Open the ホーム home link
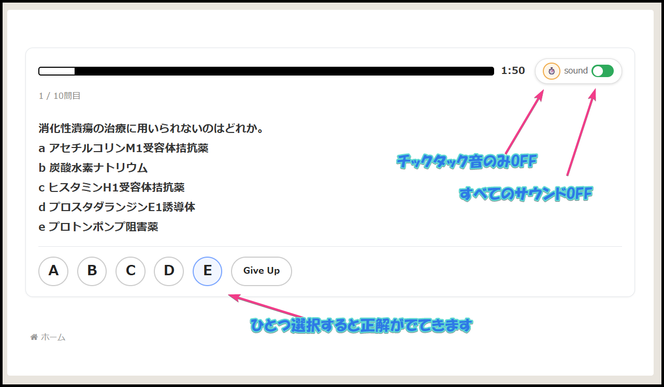This screenshot has width=664, height=387. (48, 337)
